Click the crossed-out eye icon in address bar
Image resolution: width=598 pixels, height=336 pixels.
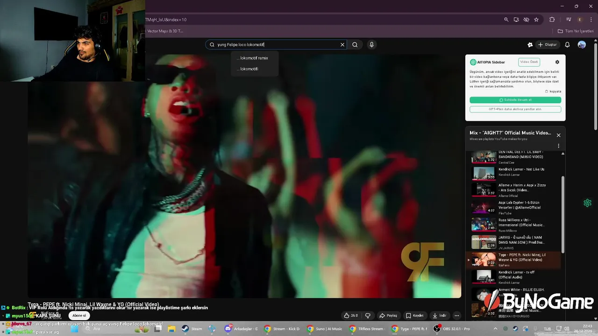[526, 20]
